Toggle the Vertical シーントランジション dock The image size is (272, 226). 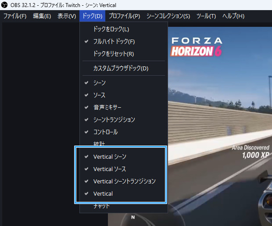point(124,181)
